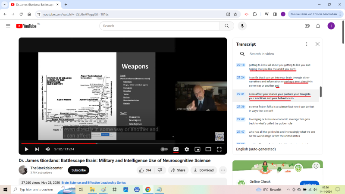Click the video progress bar
The height and width of the screenshot is (194, 345).
pos(129,143)
